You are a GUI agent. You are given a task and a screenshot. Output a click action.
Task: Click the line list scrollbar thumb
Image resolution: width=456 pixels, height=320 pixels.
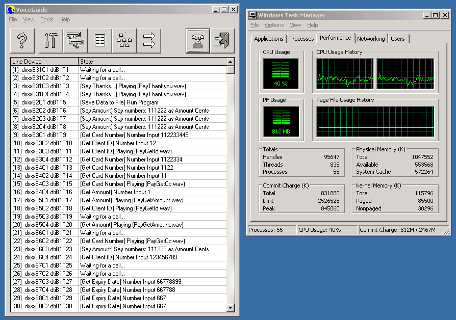tap(231, 70)
